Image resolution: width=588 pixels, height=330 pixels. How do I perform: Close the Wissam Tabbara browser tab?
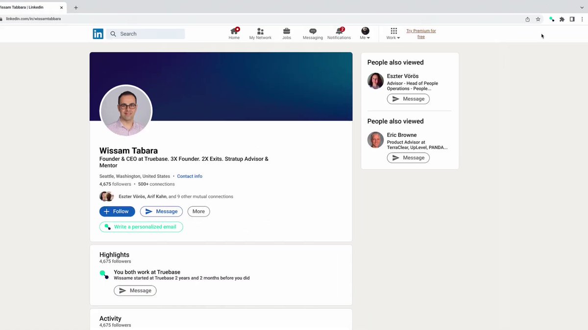pos(61,8)
